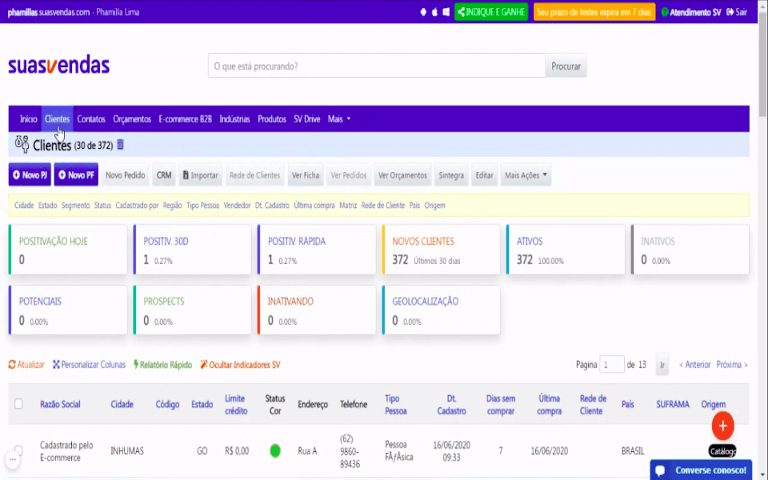Go to Início menu item

(x=29, y=119)
